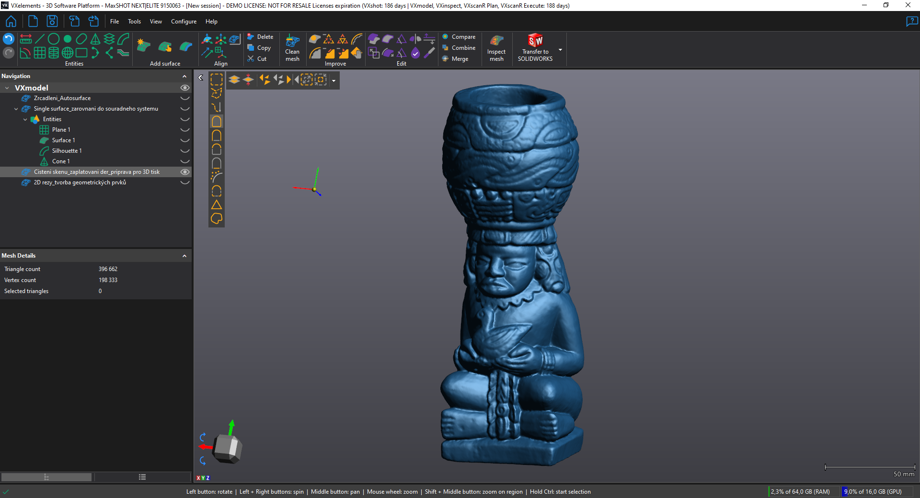The height and width of the screenshot is (498, 920).
Task: Open the Tools menu
Action: [x=134, y=22]
